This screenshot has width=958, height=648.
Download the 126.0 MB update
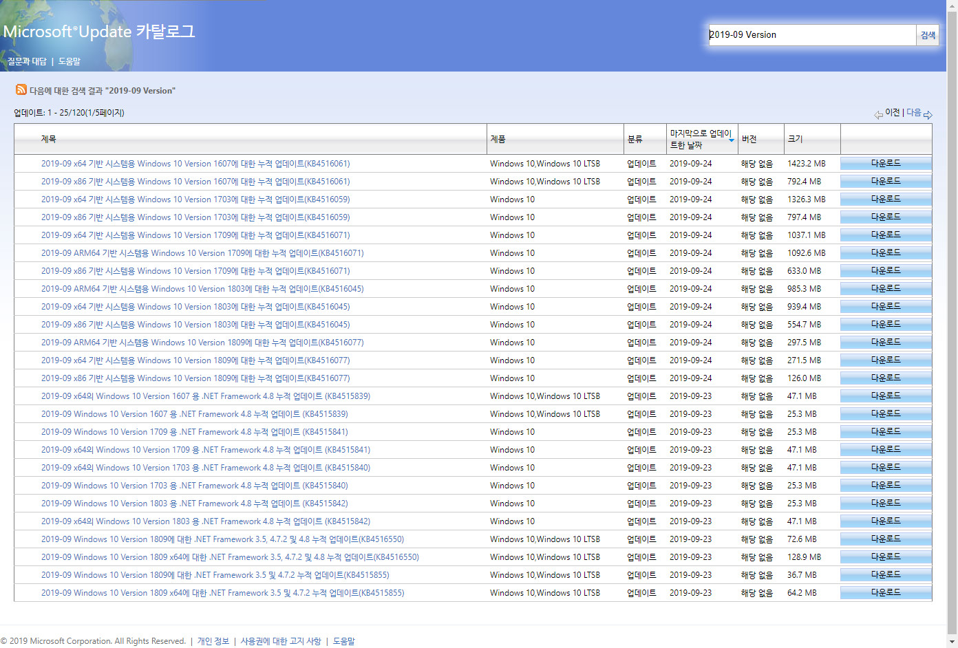(x=886, y=378)
